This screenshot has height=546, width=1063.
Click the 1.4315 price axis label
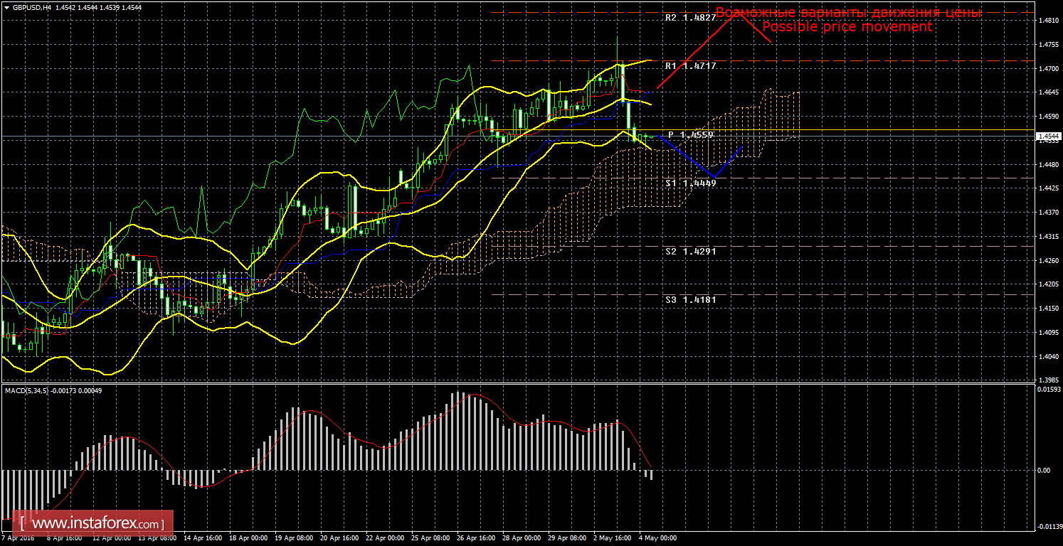point(1049,237)
